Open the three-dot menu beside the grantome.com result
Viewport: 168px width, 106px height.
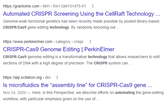pyautogui.click(x=93, y=6)
